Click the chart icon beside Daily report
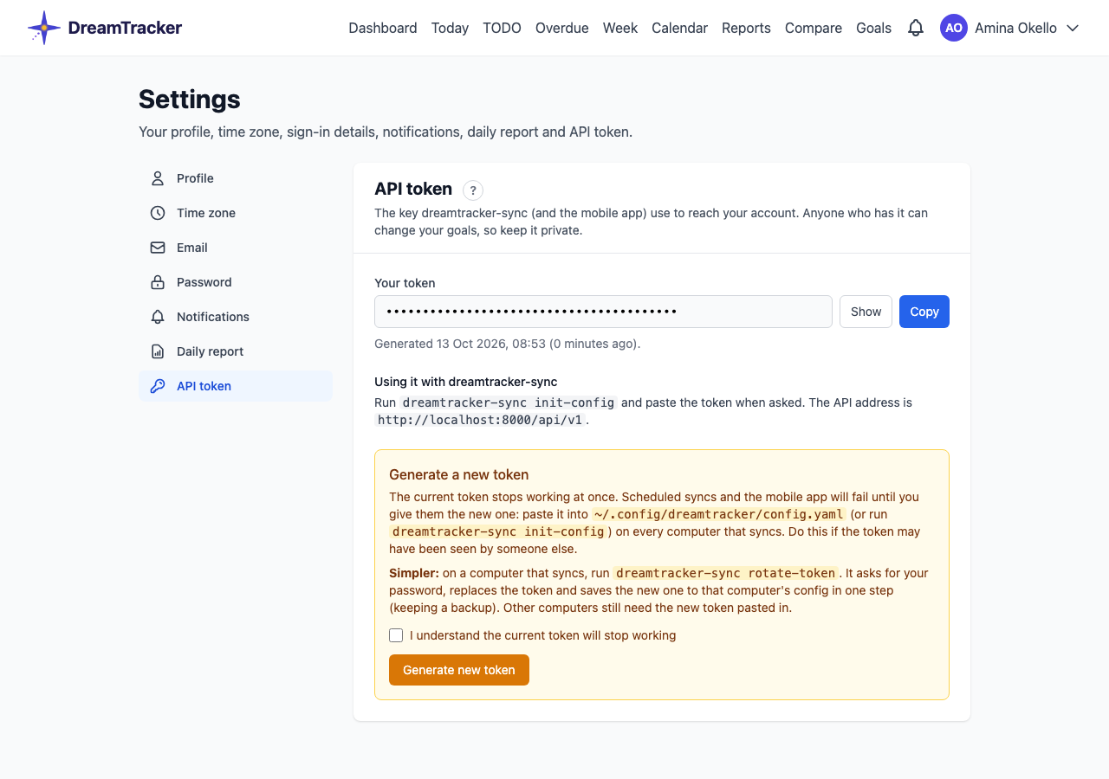1109x779 pixels. tap(158, 351)
